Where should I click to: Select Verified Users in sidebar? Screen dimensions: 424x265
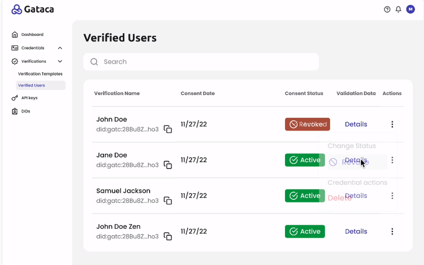tap(41, 85)
